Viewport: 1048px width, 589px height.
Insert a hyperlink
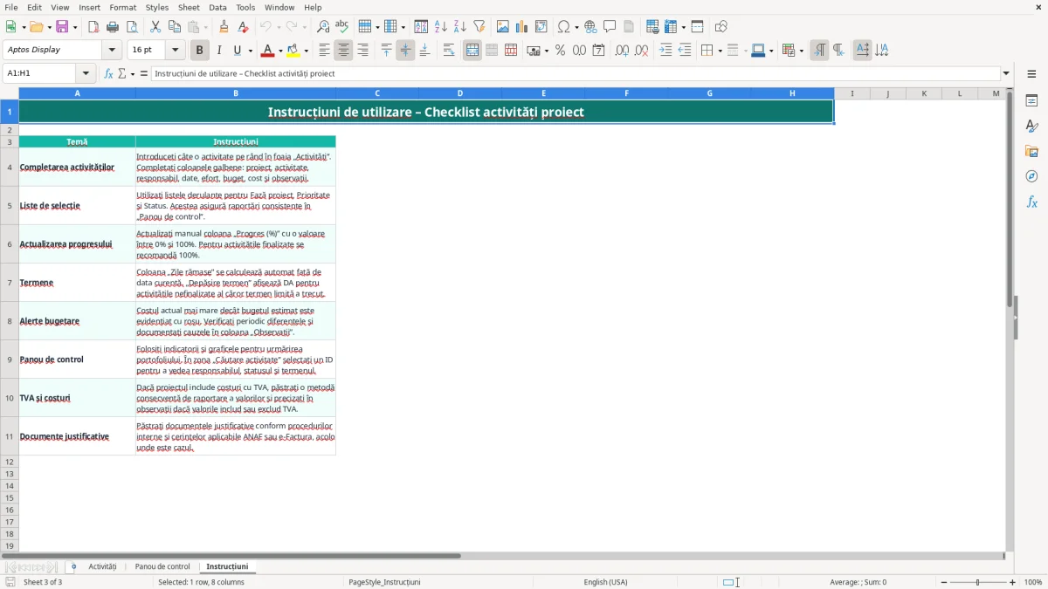(x=591, y=27)
